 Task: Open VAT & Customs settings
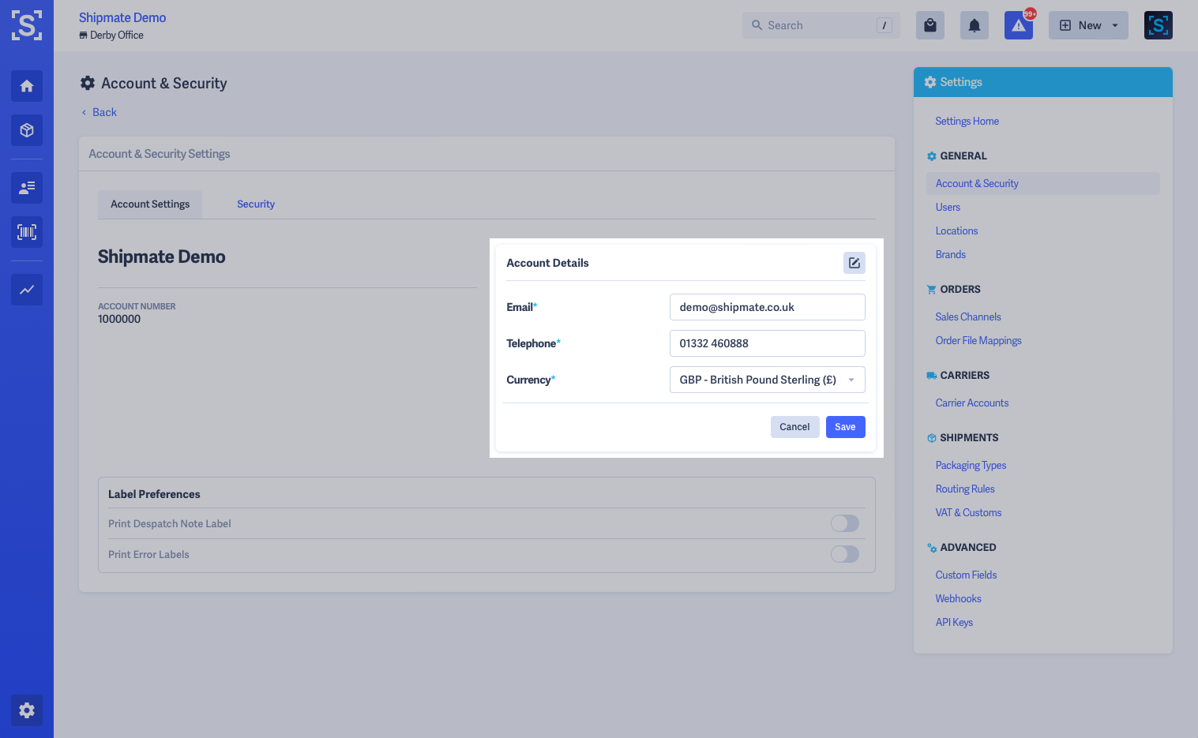968,513
